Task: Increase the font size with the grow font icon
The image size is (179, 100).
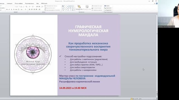Action: (21, 7)
